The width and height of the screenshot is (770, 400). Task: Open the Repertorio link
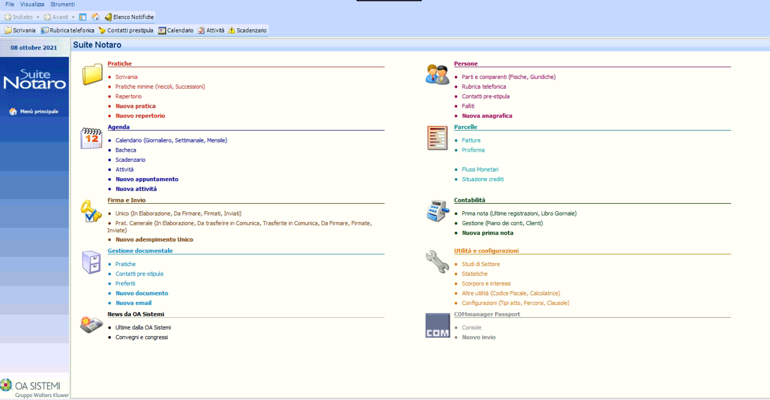[128, 96]
